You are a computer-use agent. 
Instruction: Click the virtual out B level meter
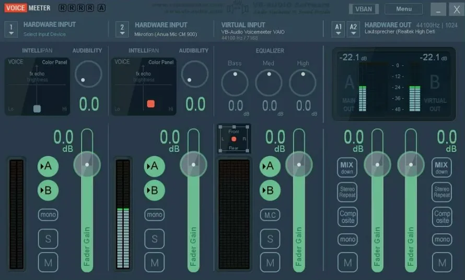pyautogui.click(x=415, y=87)
